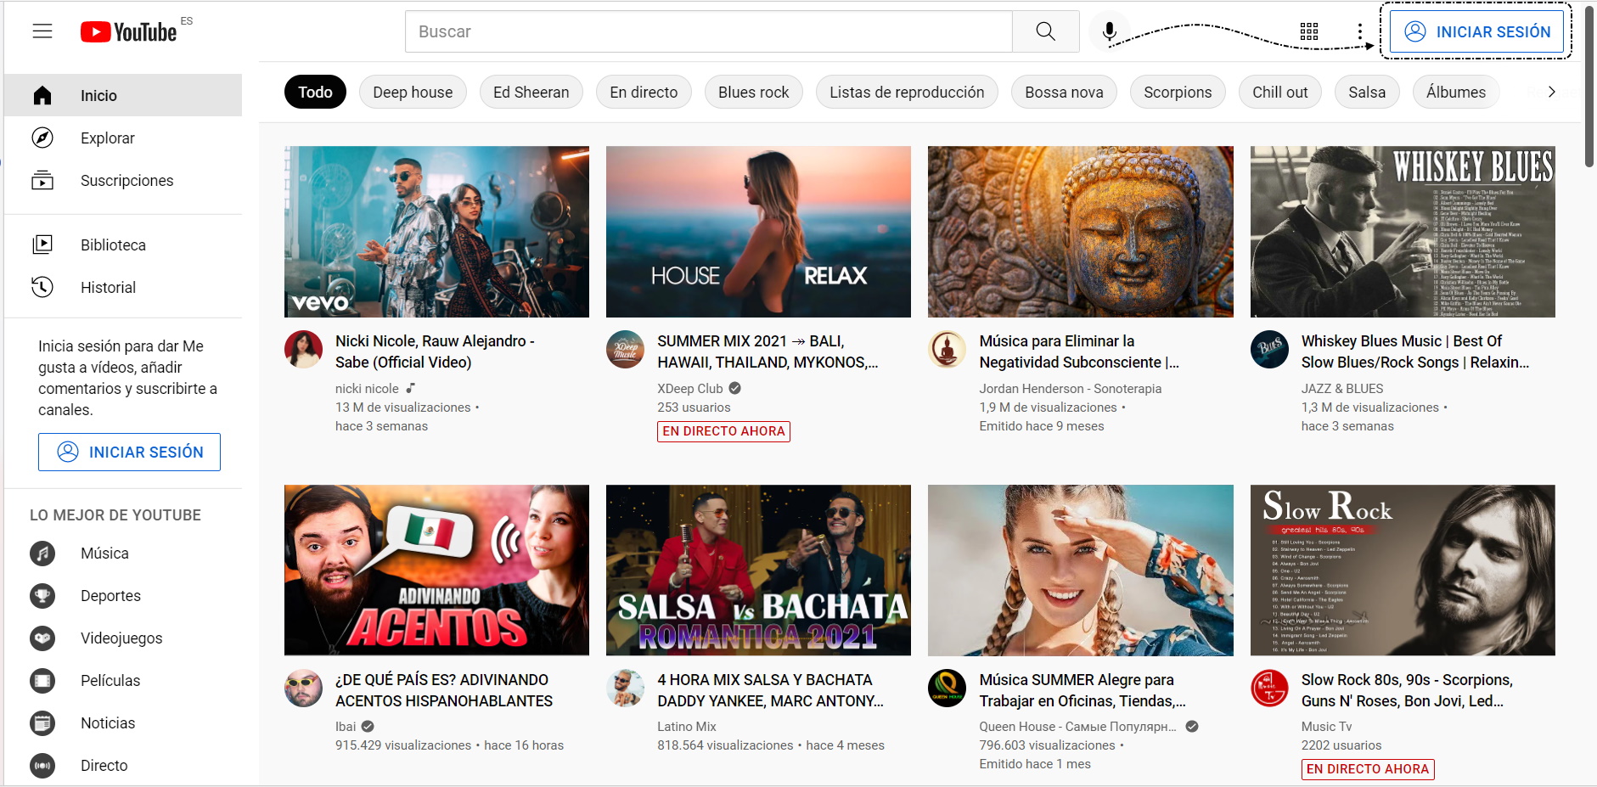Click the Videojuegos category icon
This screenshot has height=787, width=1597.
[42, 638]
